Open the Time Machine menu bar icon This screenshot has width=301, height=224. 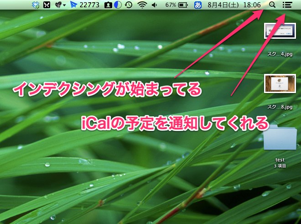[129, 5]
